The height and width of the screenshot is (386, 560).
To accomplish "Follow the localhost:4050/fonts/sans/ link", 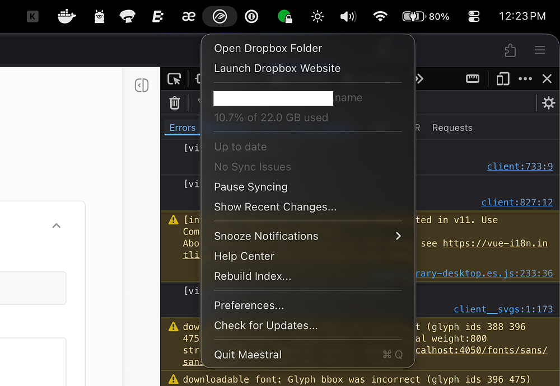I will click(482, 350).
